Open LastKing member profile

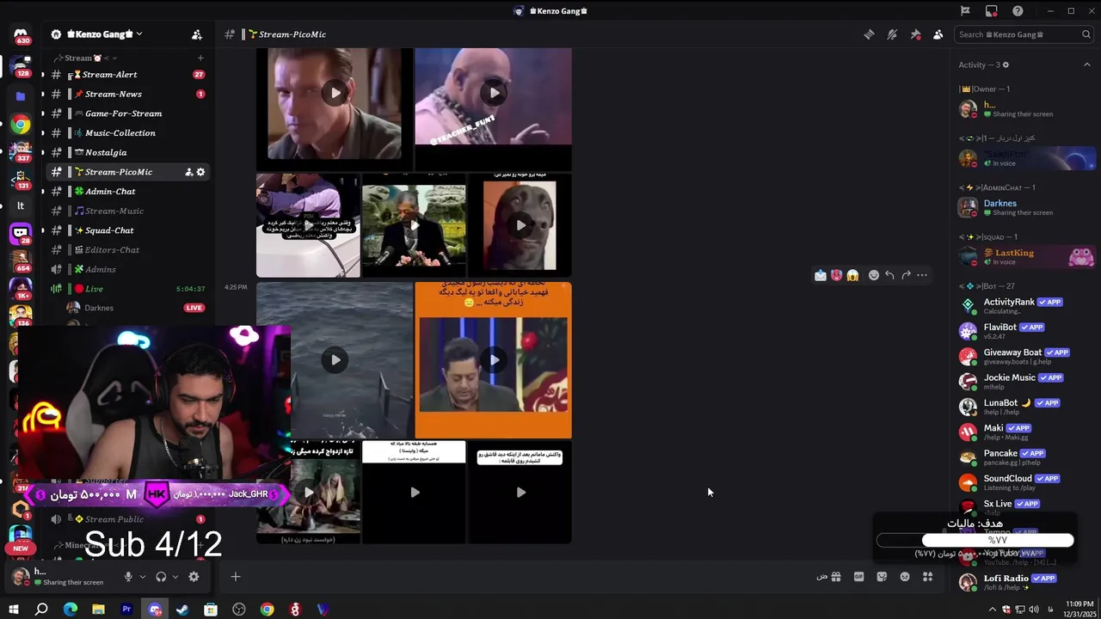[1027, 256]
